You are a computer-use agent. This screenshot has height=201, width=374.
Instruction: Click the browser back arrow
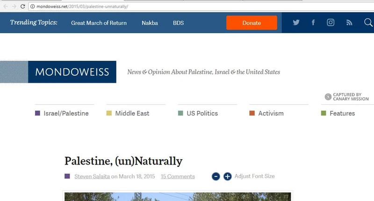pos(6,7)
